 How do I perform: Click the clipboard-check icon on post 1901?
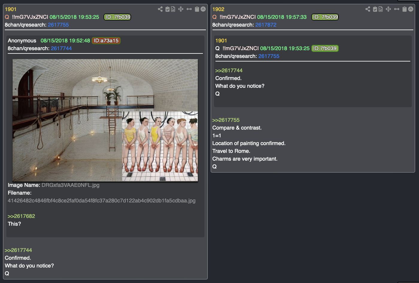pos(168,9)
